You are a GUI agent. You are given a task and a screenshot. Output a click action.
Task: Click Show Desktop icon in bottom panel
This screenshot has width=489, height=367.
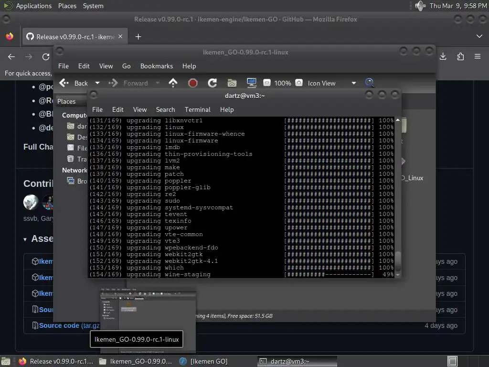6,361
